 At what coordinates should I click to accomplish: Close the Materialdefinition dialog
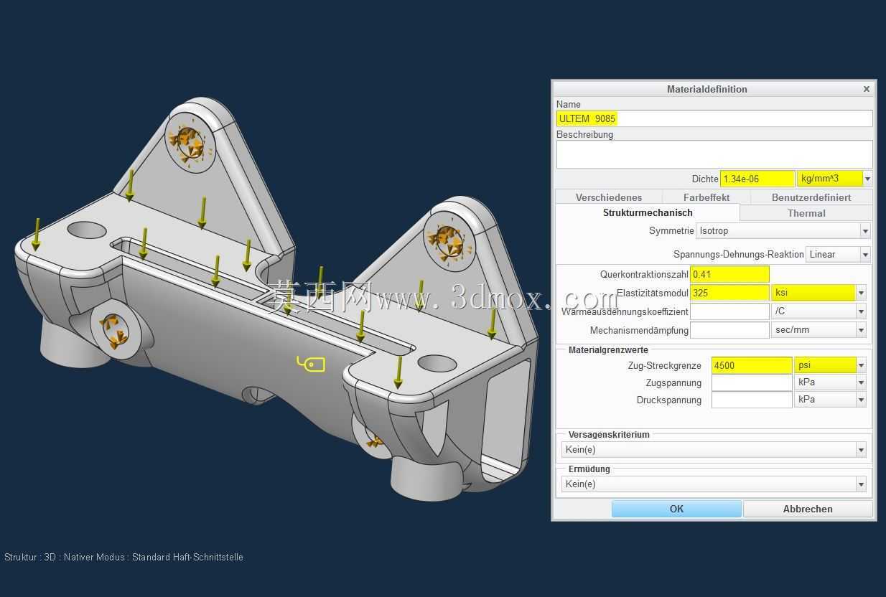click(866, 89)
